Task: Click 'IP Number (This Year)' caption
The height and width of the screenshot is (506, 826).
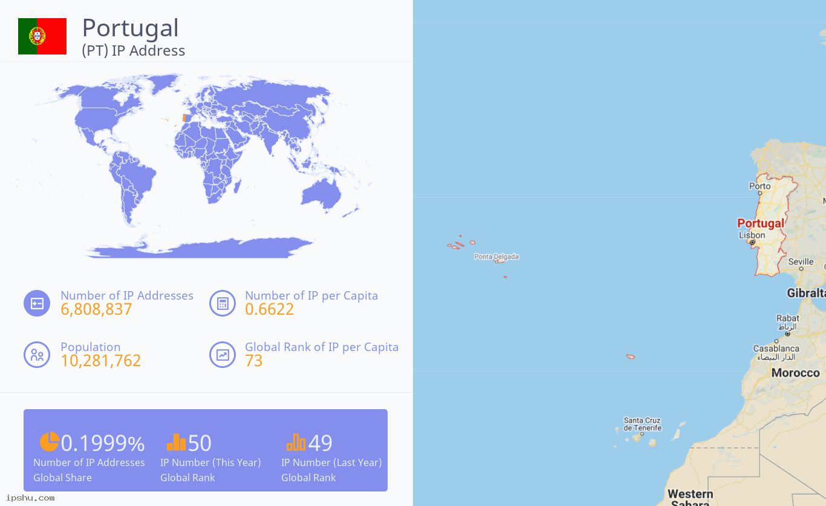Action: point(210,462)
